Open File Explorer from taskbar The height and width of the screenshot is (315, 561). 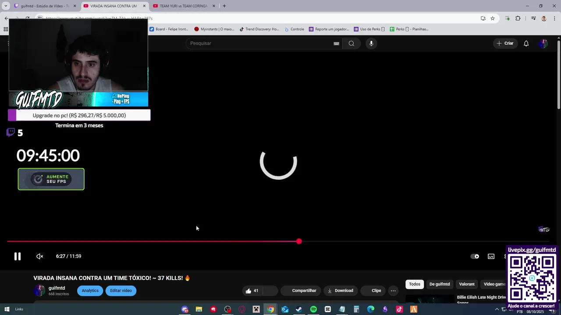[x=199, y=309]
